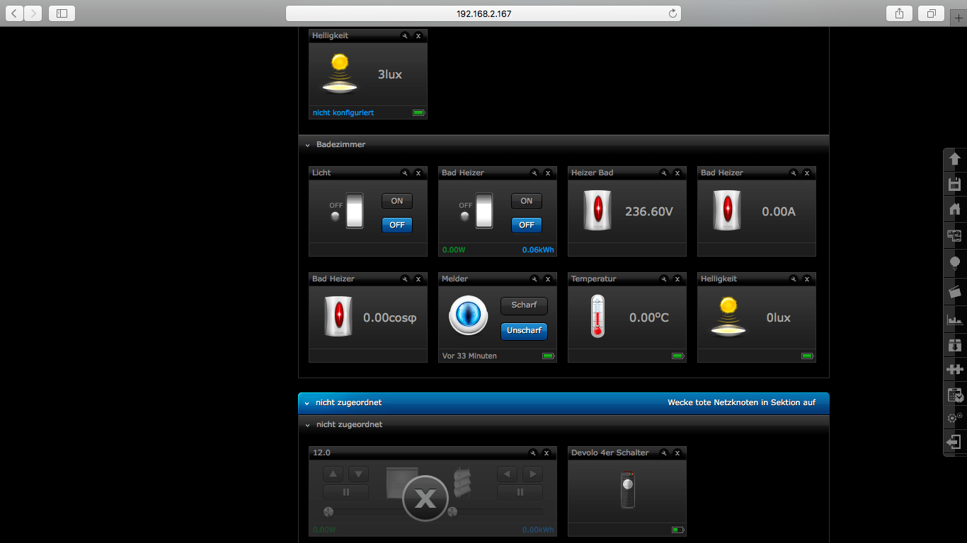
Task: Open the statistics chart icon in sidebar
Action: (x=954, y=320)
